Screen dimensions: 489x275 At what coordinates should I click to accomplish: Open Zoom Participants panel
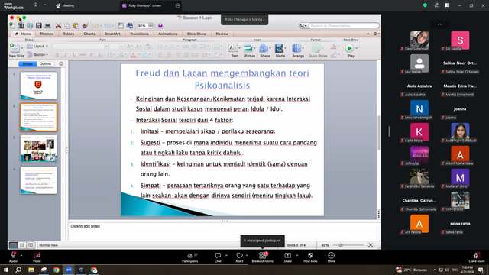click(190, 257)
